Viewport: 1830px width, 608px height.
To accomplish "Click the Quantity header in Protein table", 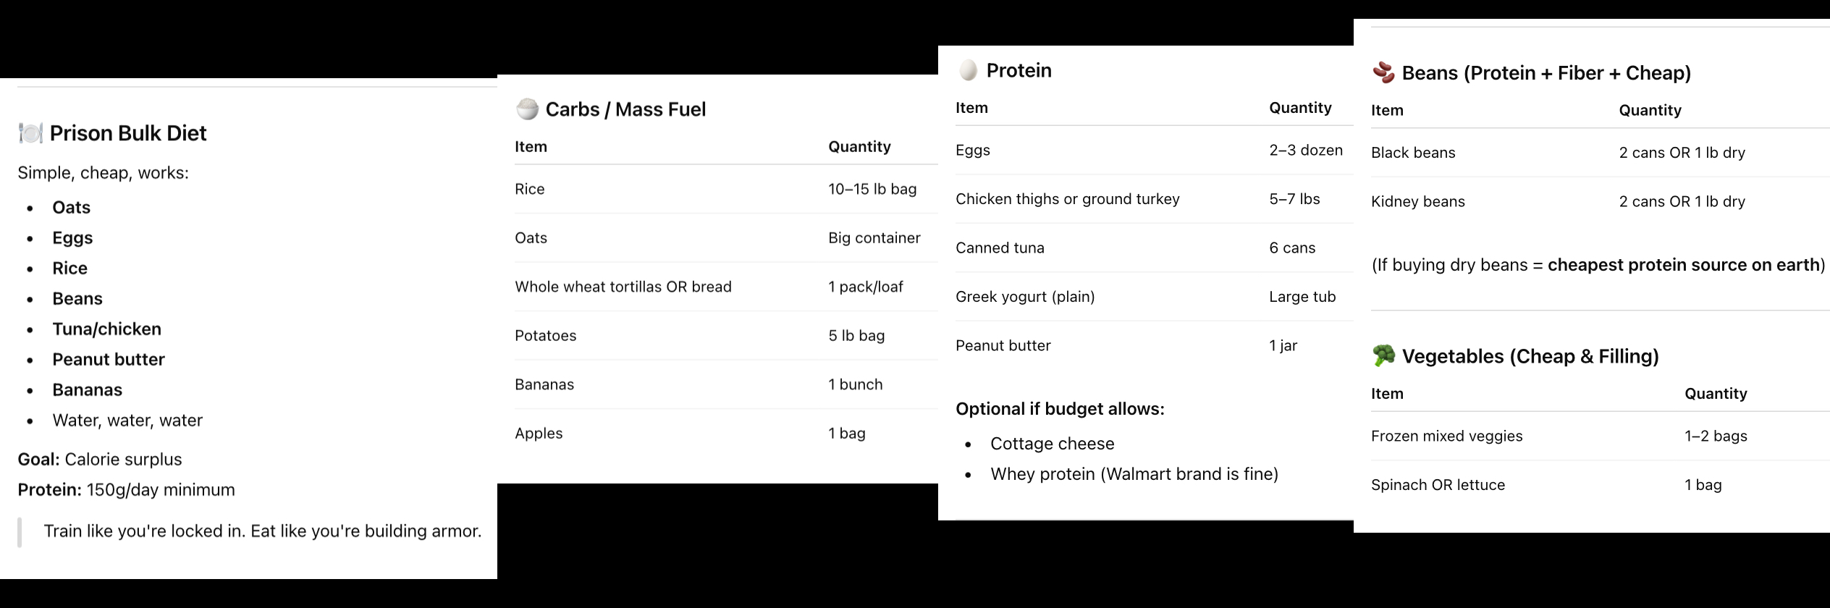I will coord(1300,108).
